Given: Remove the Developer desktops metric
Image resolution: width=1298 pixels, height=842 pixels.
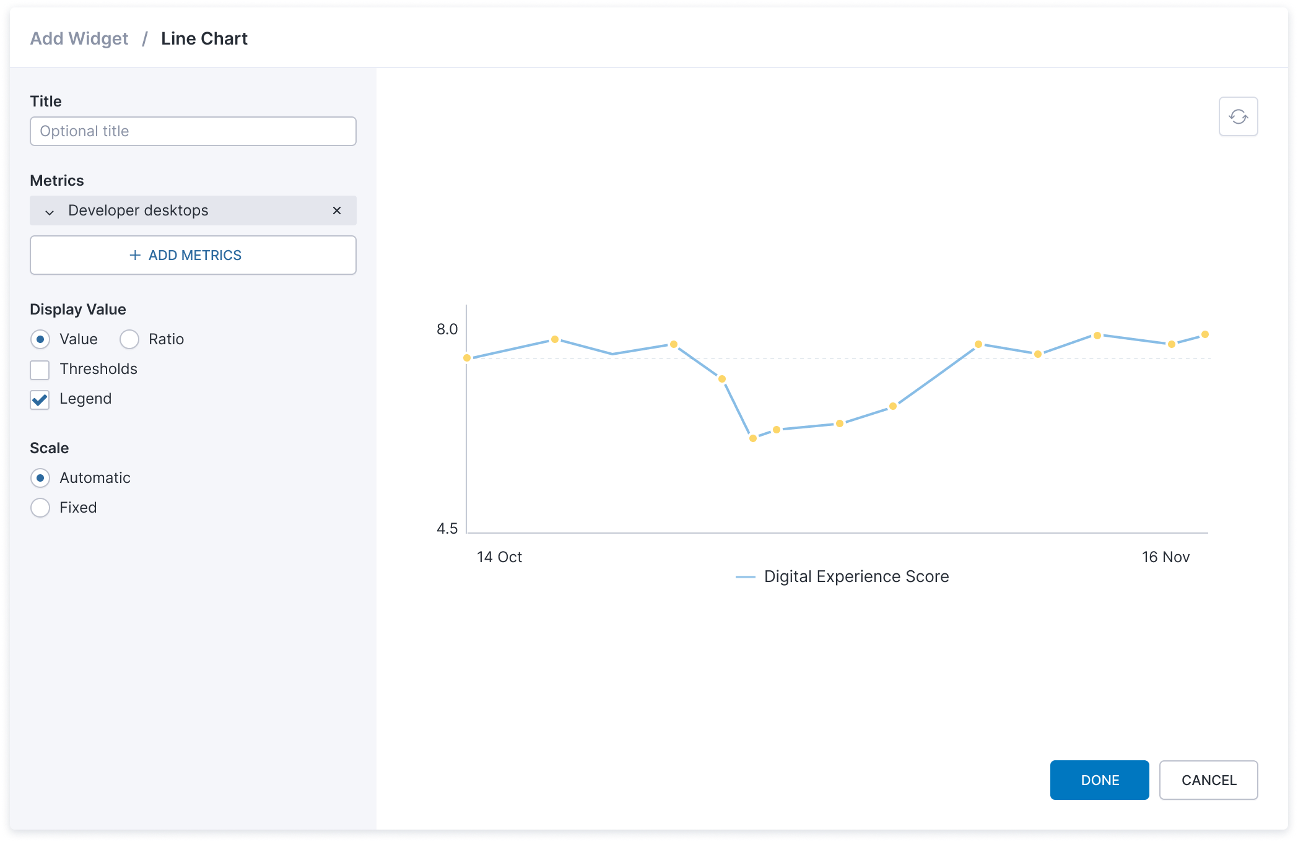Looking at the screenshot, I should [337, 210].
